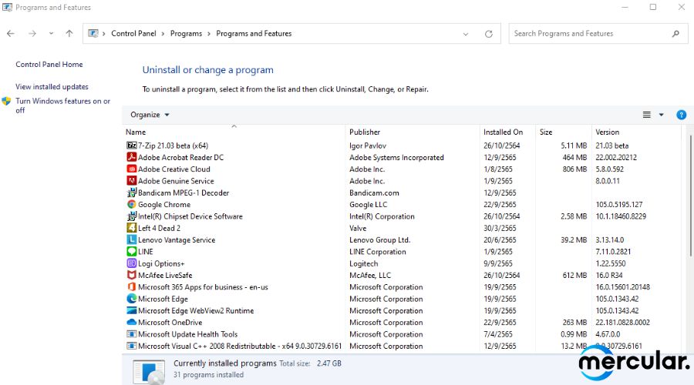
Task: Select the 16.0 R34 version cell
Action: pyautogui.click(x=609, y=276)
